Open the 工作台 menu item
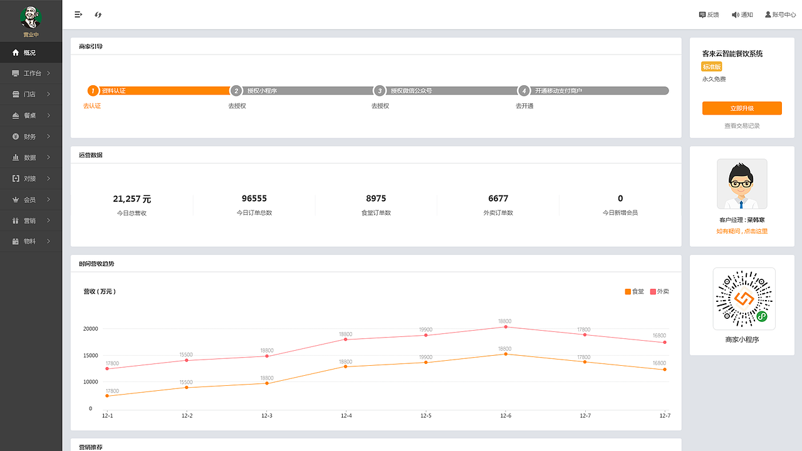 pos(31,73)
